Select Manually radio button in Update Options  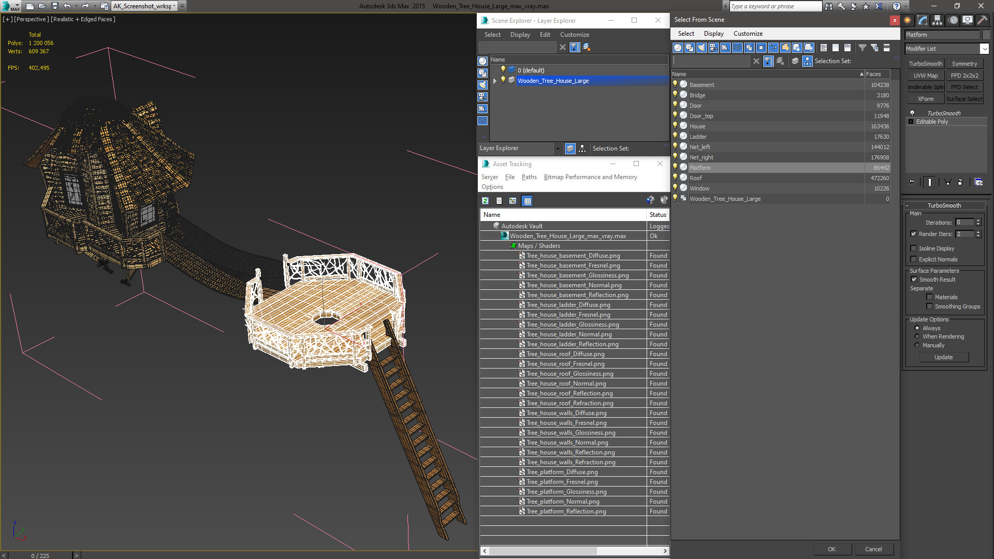click(917, 345)
